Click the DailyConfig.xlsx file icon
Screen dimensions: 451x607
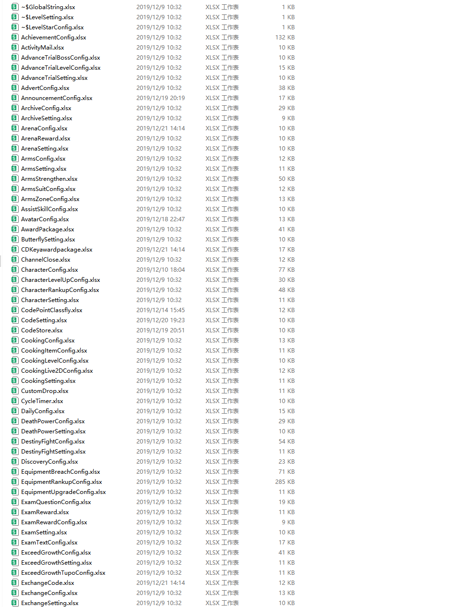[14, 411]
